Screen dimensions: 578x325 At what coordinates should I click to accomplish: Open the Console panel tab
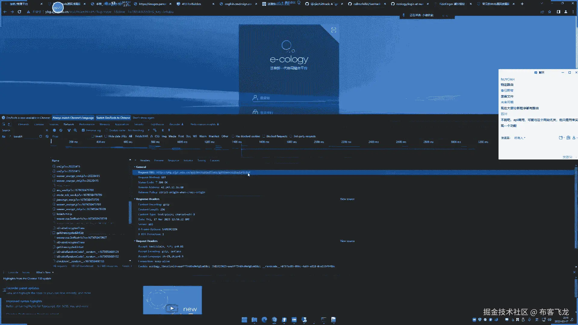click(x=39, y=124)
